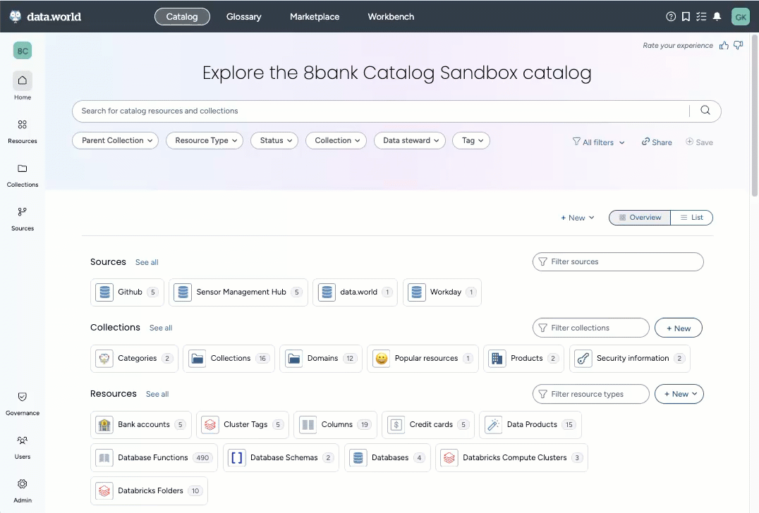Open the Database Functions resource tile
The height and width of the screenshot is (513, 759).
click(154, 458)
